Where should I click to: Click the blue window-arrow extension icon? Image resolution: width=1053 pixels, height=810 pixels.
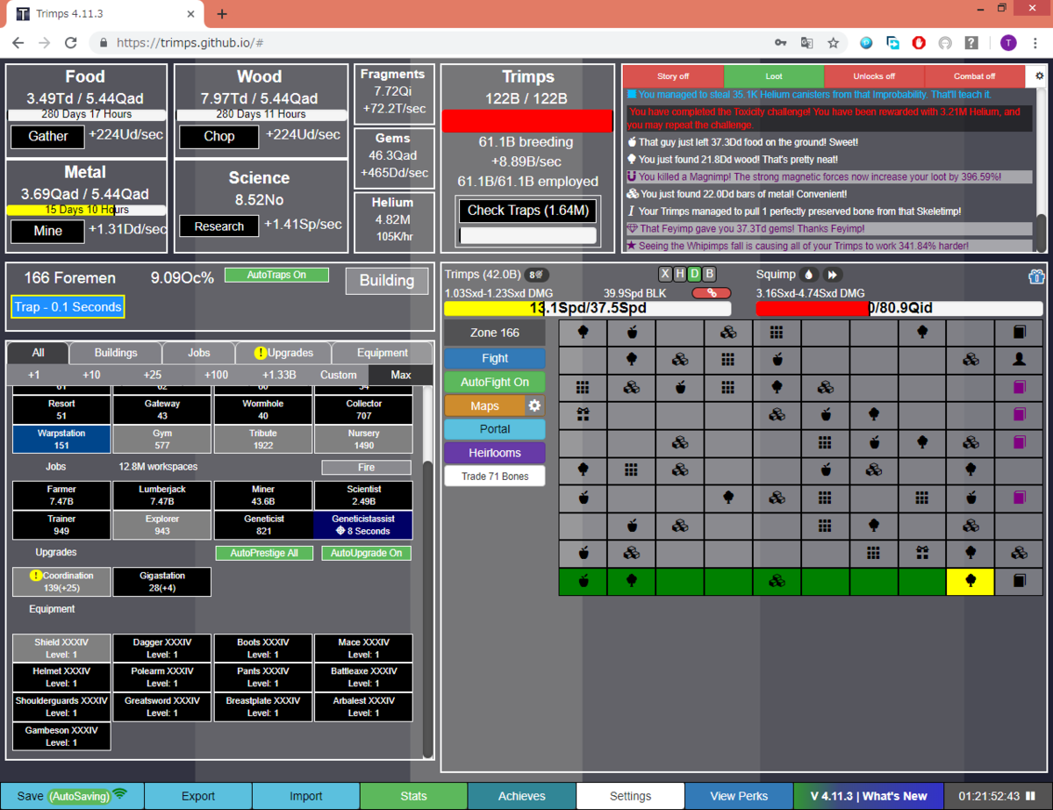pos(892,42)
